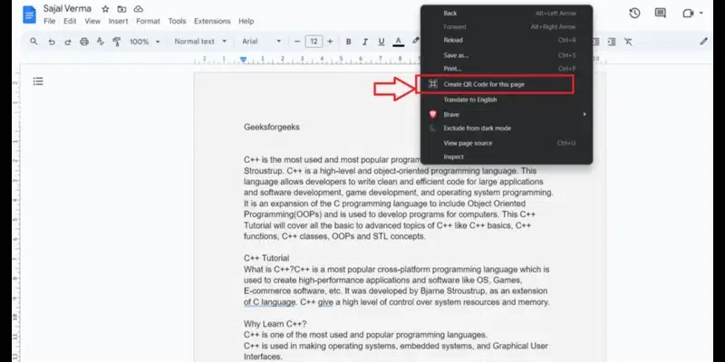Open the Arial font dropdown
The image size is (725, 362).
tap(261, 41)
